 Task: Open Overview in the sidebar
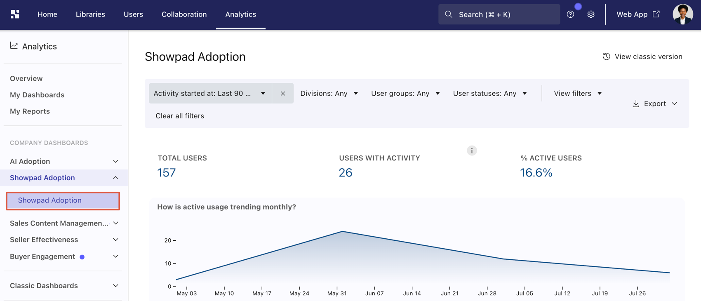[26, 78]
